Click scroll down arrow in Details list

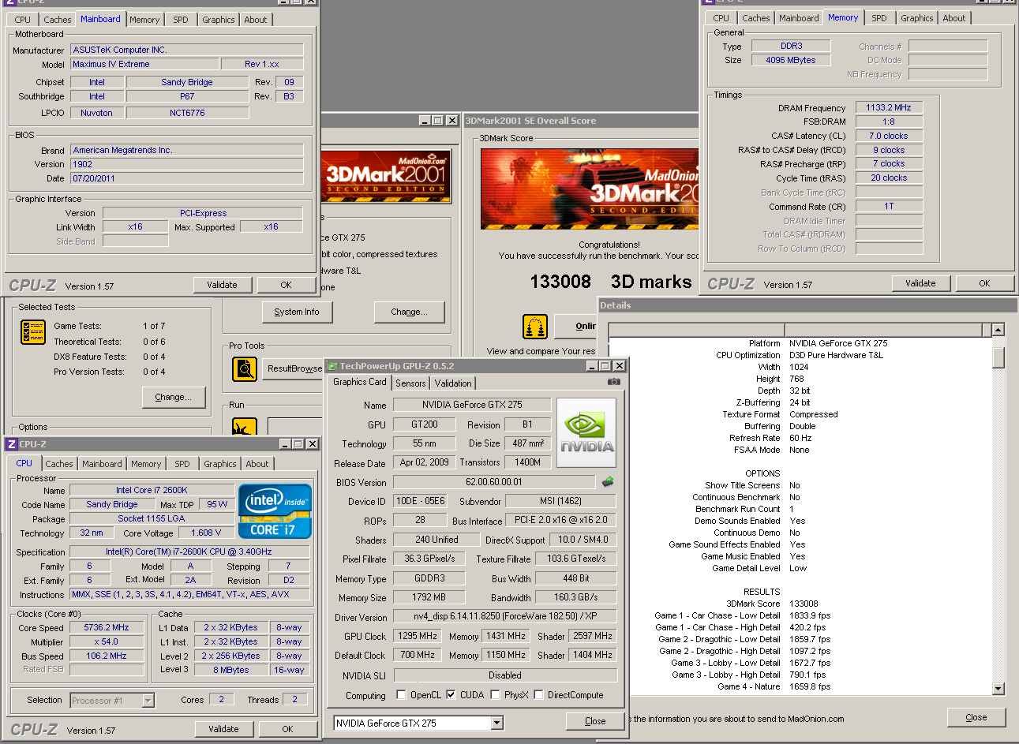998,688
